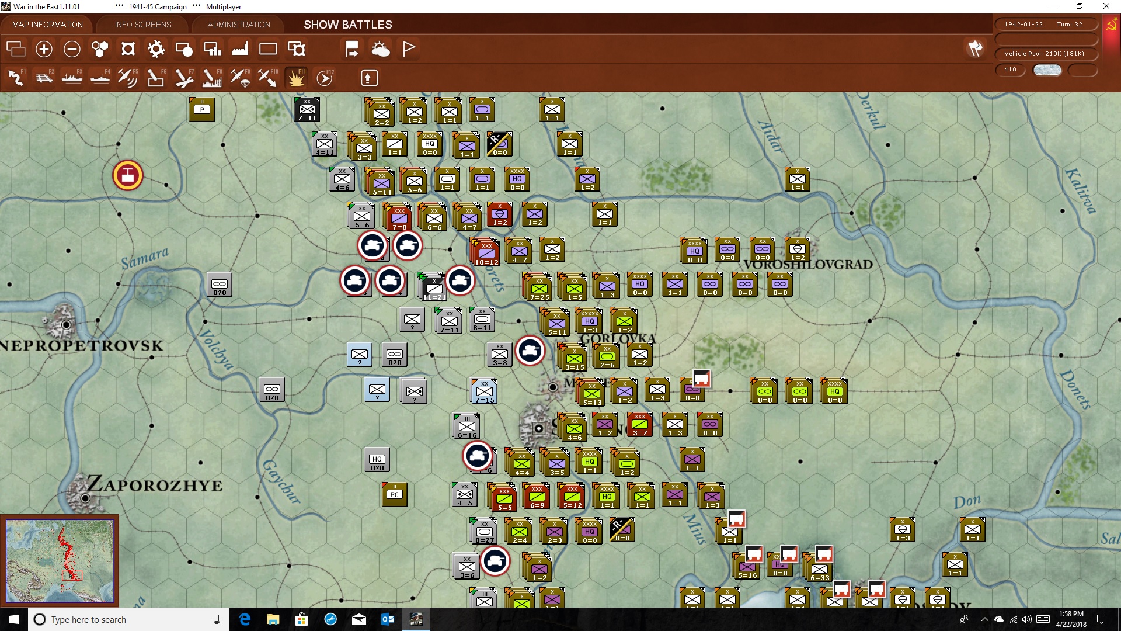Toggle the hex grid display icon
The width and height of the screenshot is (1121, 631).
[100, 49]
